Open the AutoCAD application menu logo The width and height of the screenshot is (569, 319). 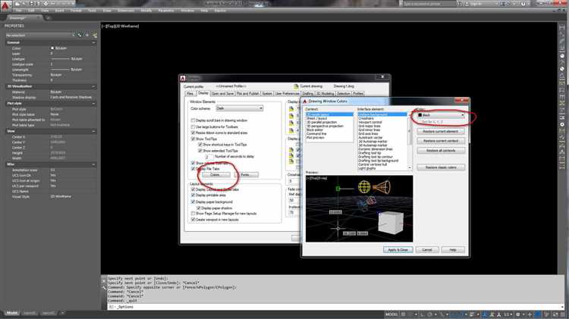5,6
